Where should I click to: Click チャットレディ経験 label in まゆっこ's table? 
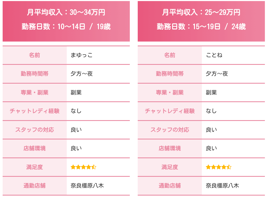tap(35, 111)
